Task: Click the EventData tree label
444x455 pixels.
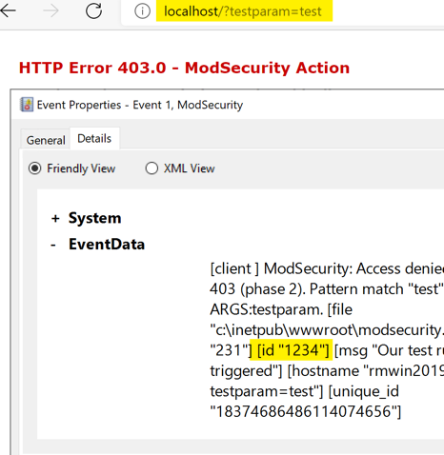Action: (107, 244)
